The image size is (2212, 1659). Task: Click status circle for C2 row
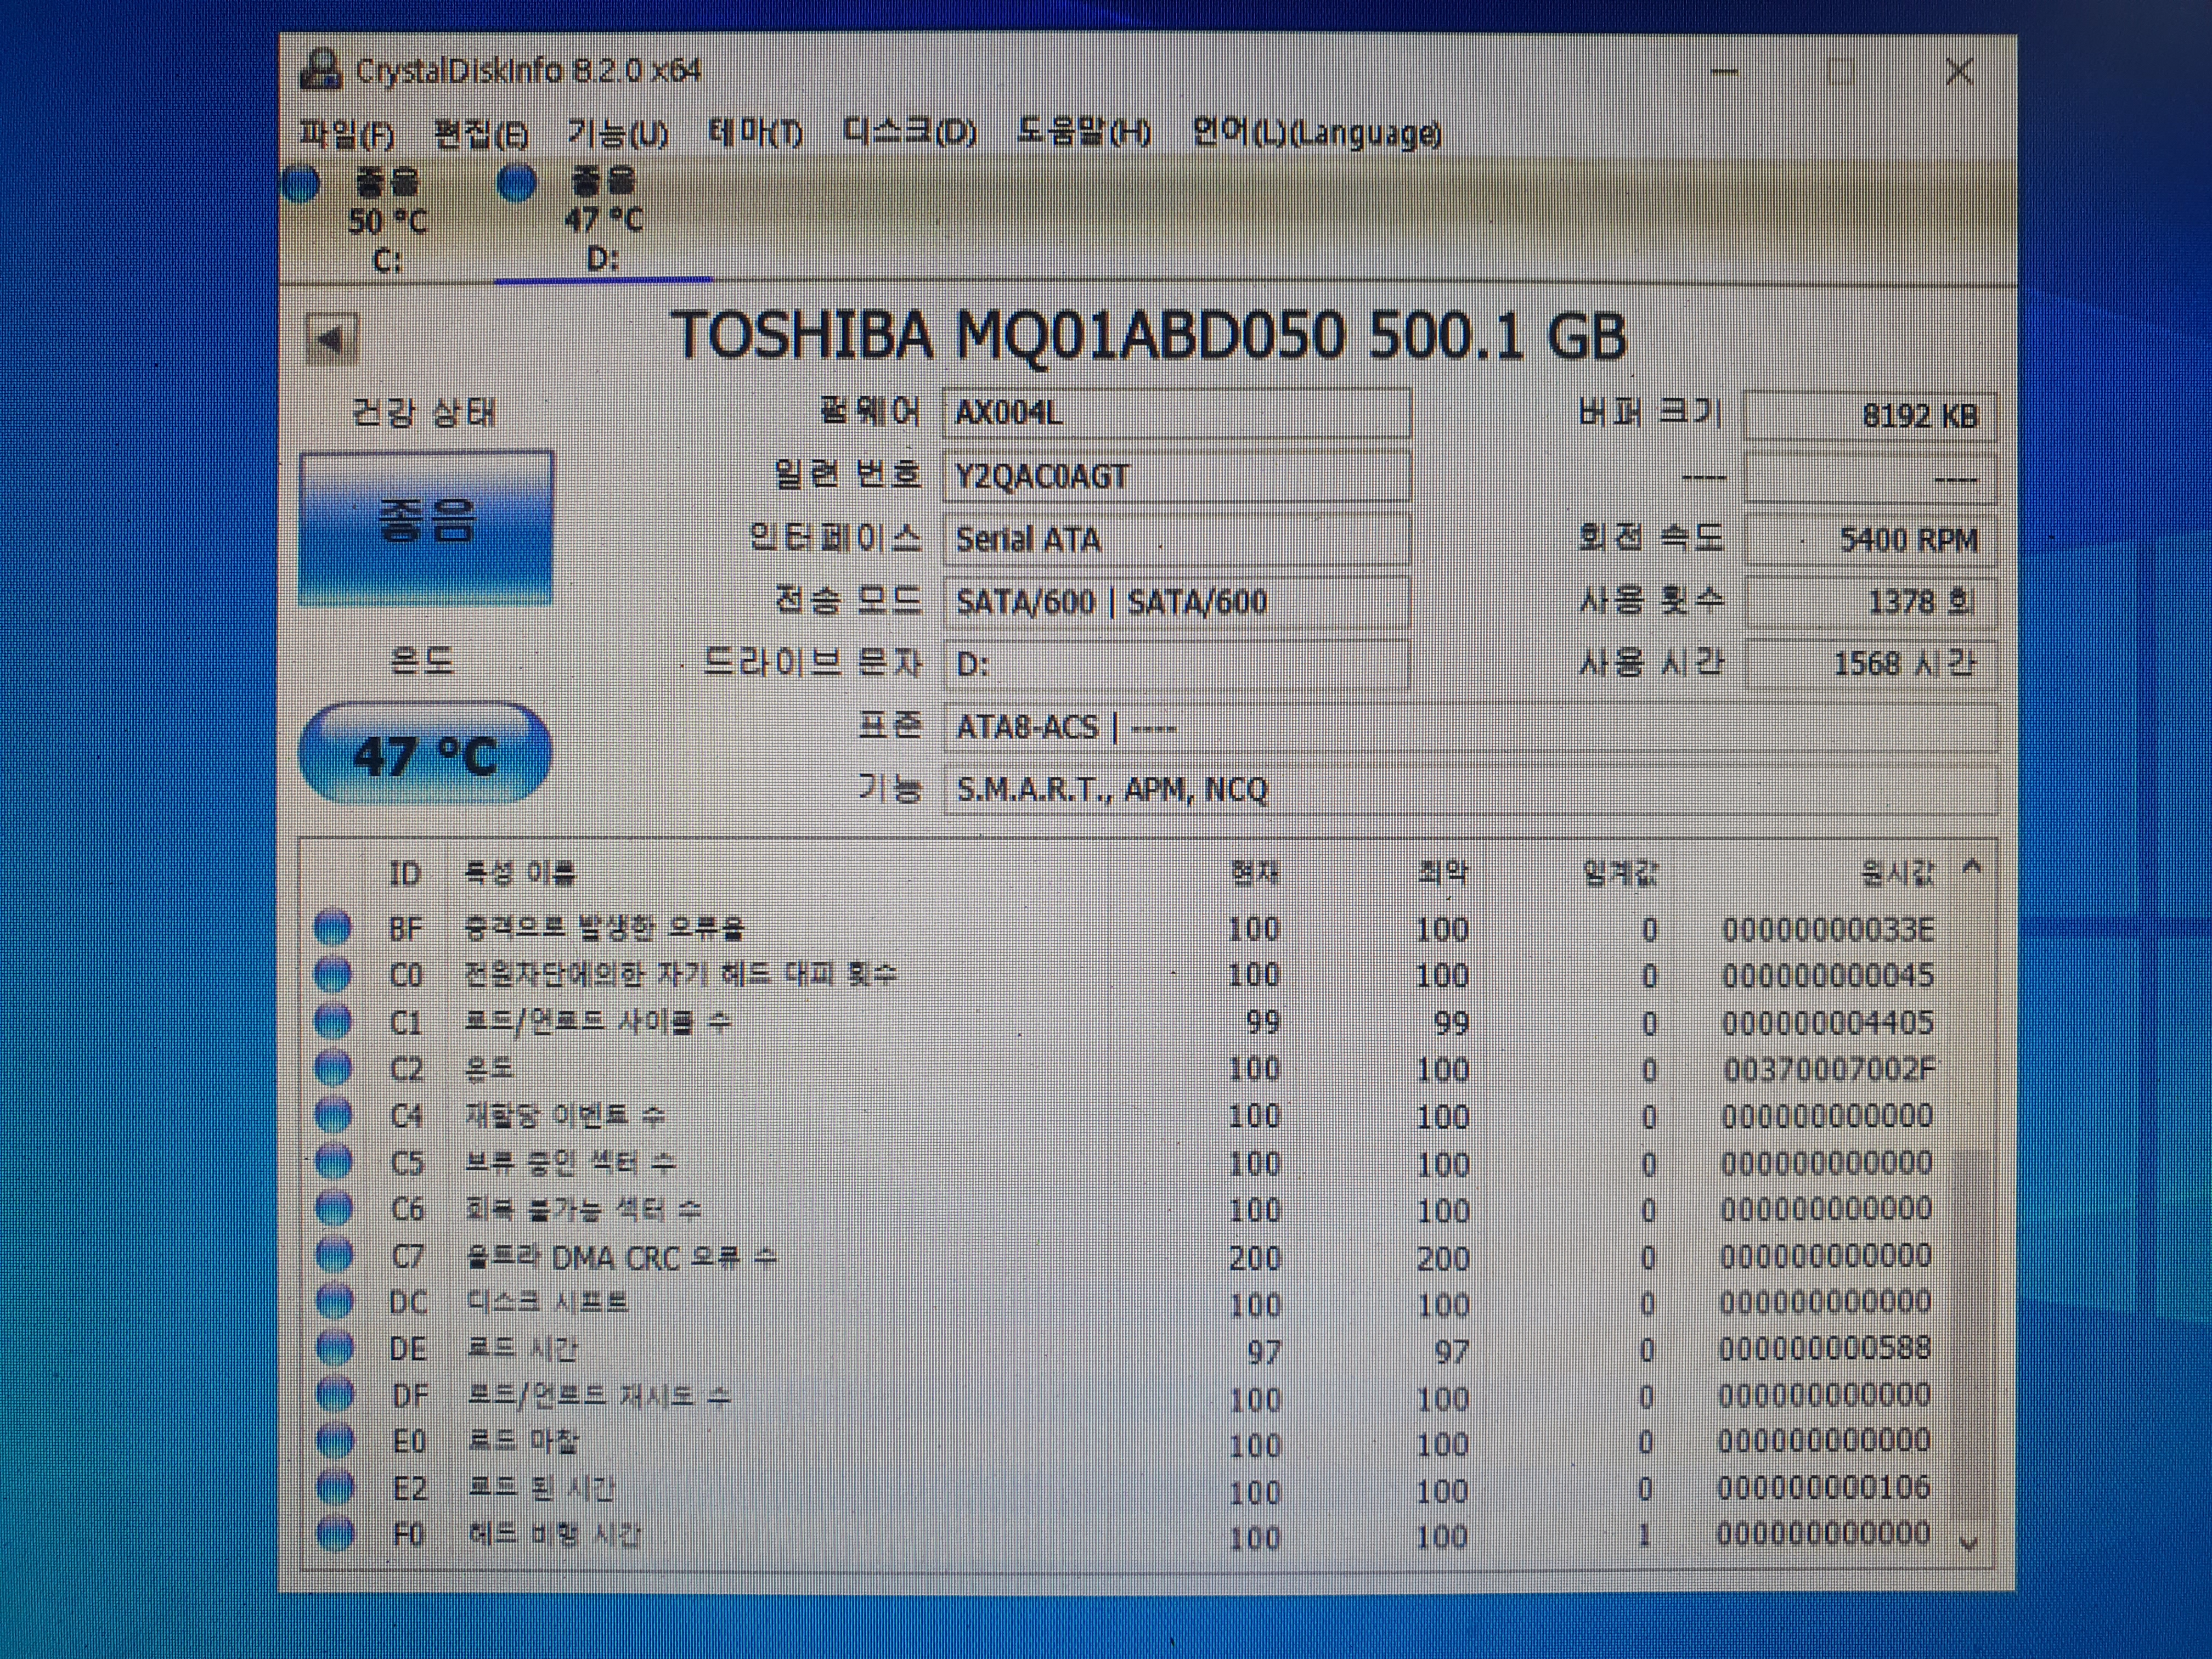333,1068
